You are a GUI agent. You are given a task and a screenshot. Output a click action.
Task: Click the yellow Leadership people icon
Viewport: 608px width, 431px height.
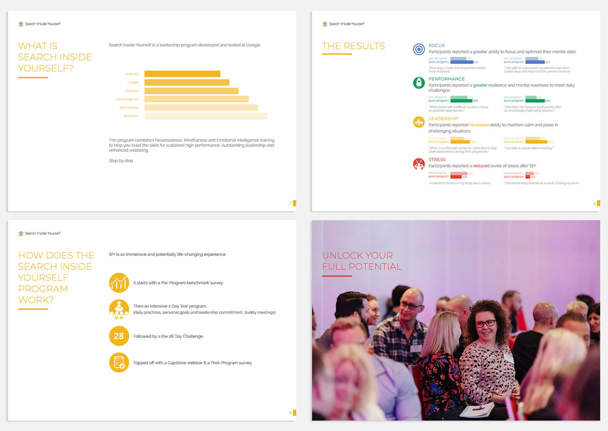419,122
